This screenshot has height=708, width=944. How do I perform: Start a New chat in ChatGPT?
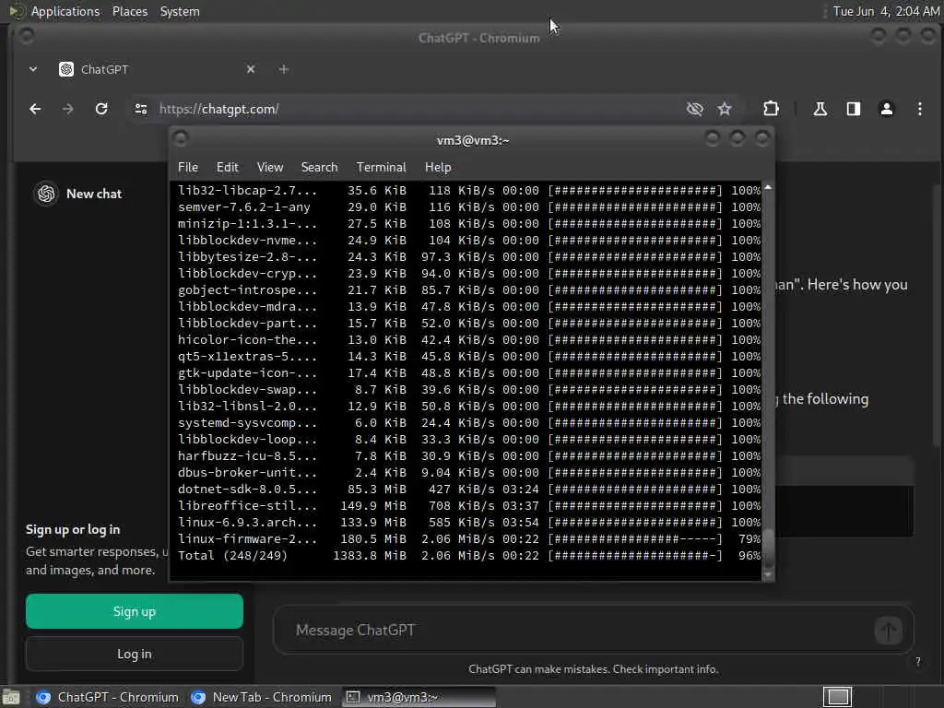click(94, 194)
